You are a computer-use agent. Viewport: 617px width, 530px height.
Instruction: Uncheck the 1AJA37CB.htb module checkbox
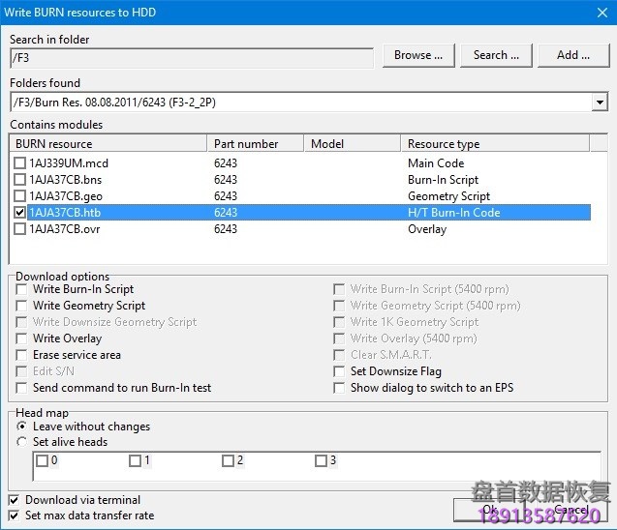pos(20,213)
